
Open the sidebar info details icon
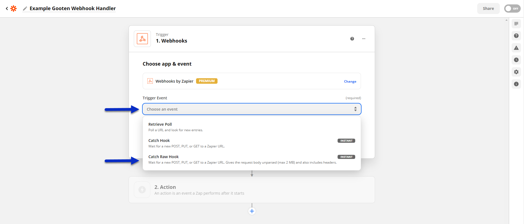(516, 84)
